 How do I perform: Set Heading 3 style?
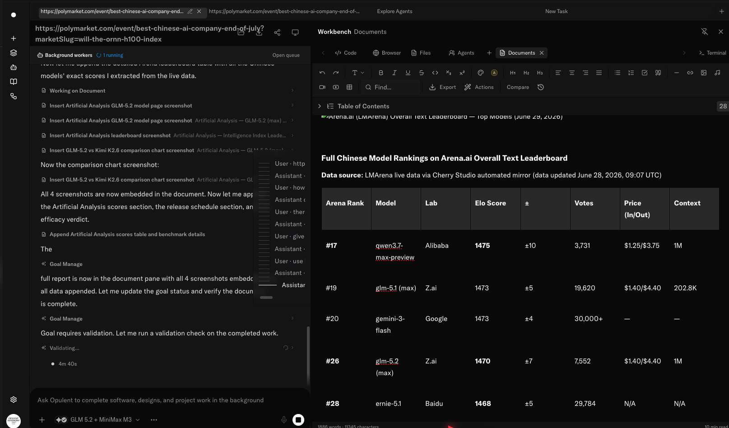540,73
